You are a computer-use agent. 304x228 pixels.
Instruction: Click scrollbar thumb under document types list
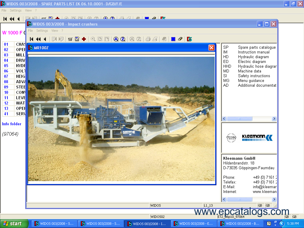pyautogui.click(x=240, y=118)
